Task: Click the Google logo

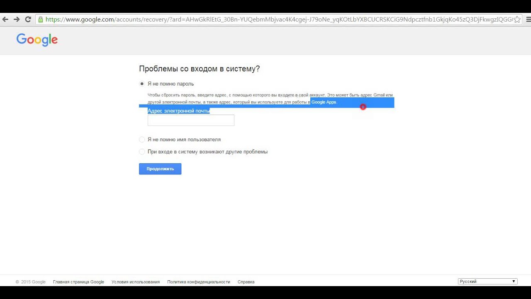Action: (x=37, y=40)
